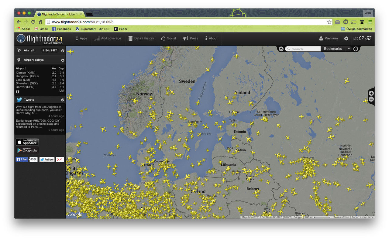The width and height of the screenshot is (389, 239).
Task: Click the map Search field
Action: (303, 49)
